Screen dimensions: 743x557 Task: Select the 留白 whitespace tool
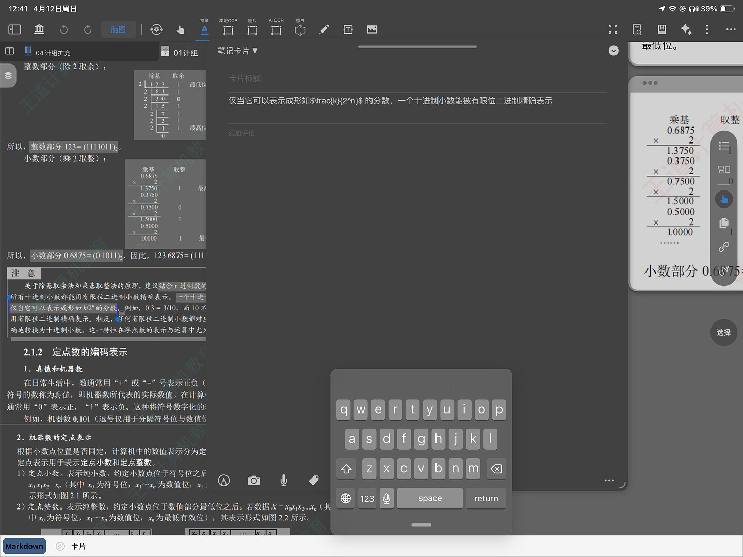tap(300, 29)
